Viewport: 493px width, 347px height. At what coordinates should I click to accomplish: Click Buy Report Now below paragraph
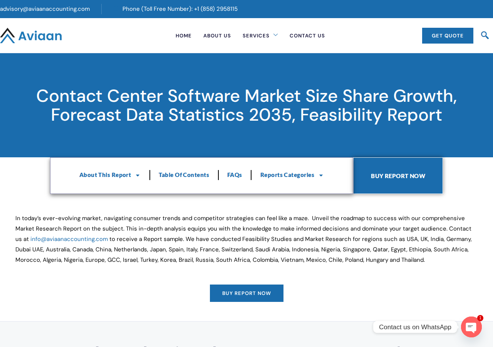pos(246,293)
